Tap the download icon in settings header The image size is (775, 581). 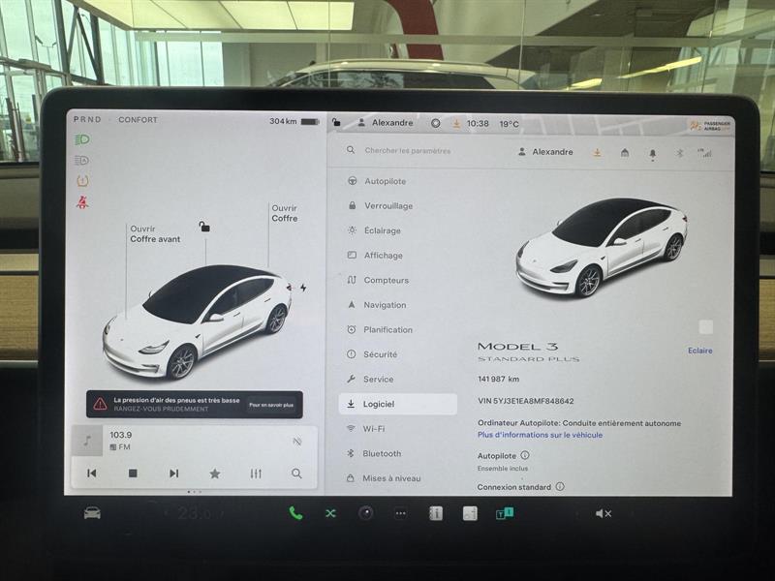[597, 153]
